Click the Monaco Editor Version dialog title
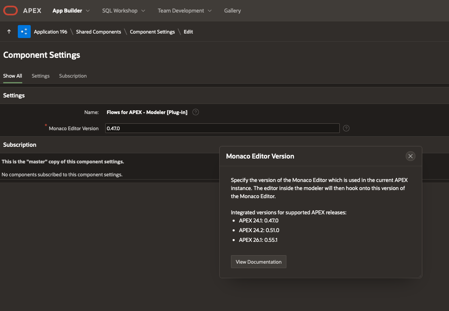449x311 pixels. tap(260, 156)
